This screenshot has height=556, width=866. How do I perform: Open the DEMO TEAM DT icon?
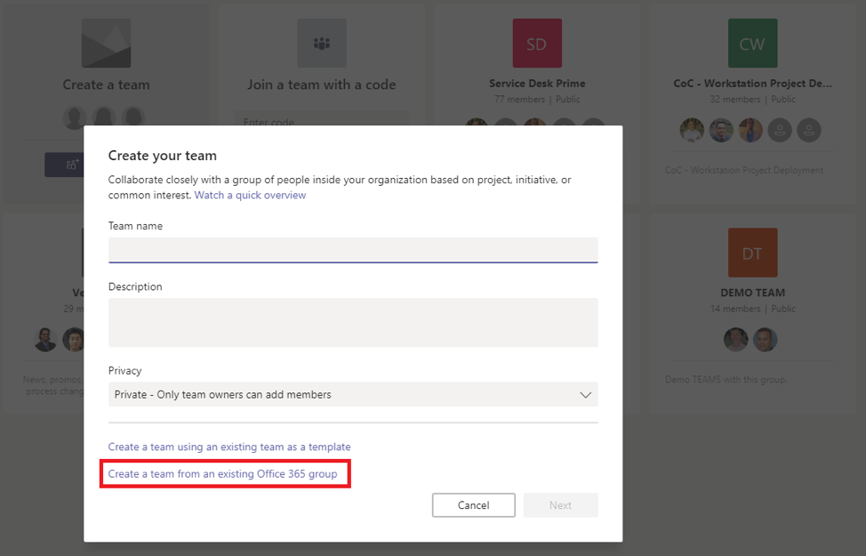752,253
